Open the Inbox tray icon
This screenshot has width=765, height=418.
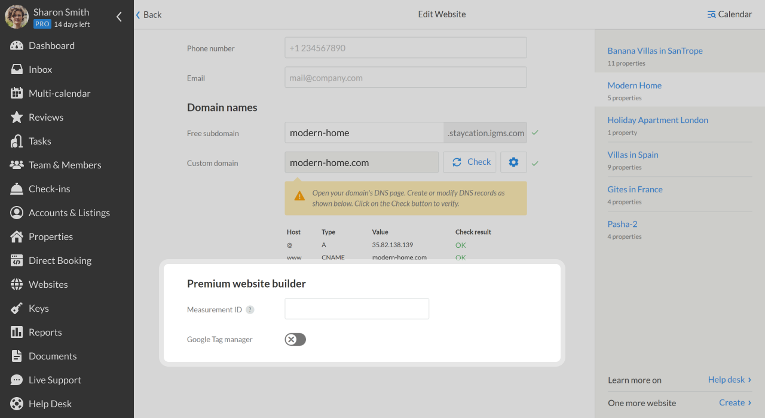(17, 69)
